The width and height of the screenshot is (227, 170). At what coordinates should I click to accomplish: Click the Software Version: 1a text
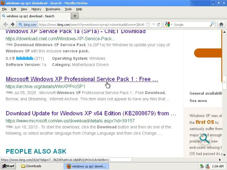[x=26, y=65]
